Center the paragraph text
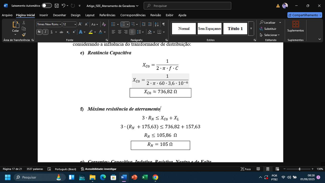The image size is (325, 183). point(120,32)
